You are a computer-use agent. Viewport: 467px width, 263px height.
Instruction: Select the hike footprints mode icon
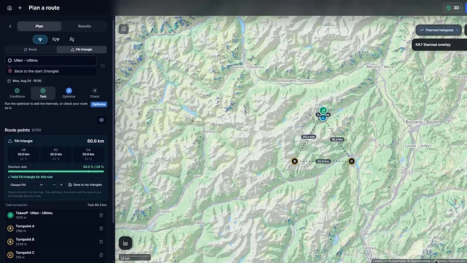point(72,39)
